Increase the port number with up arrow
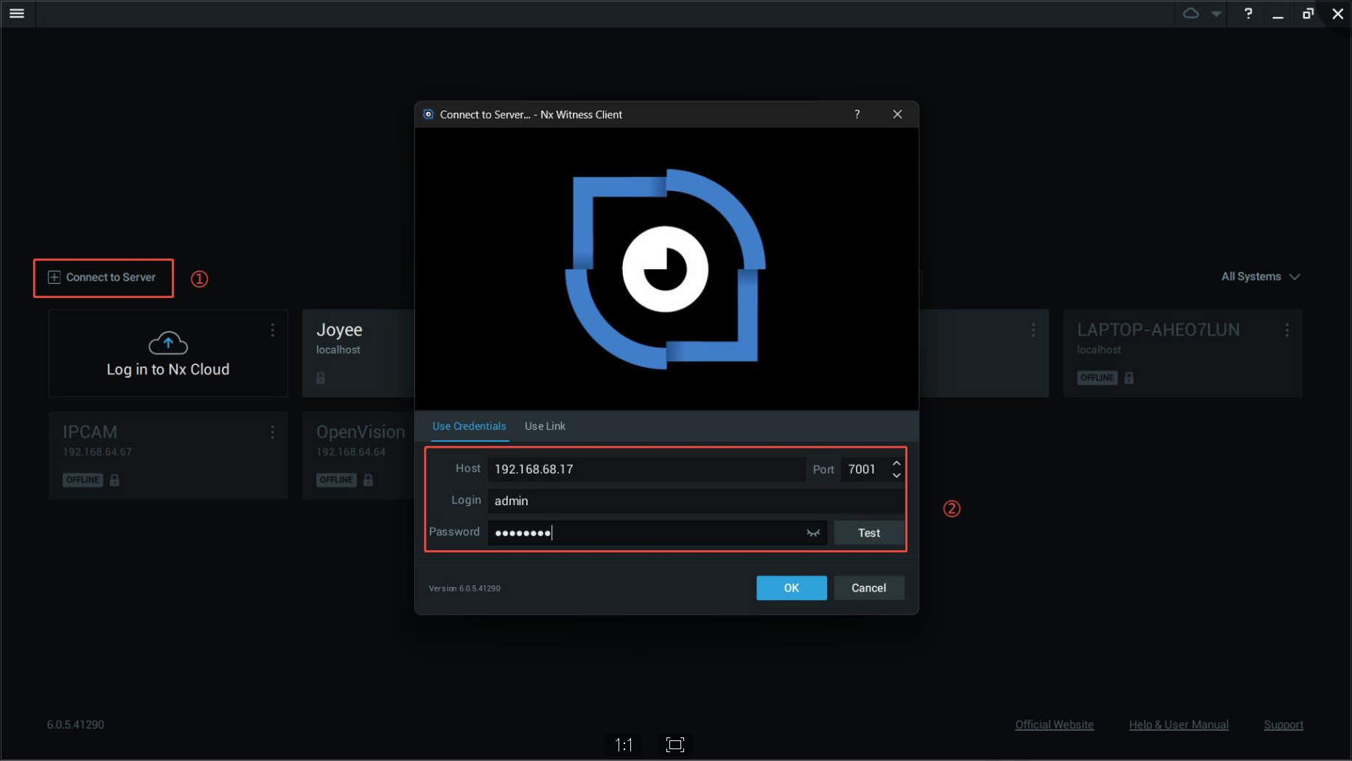 (896, 463)
